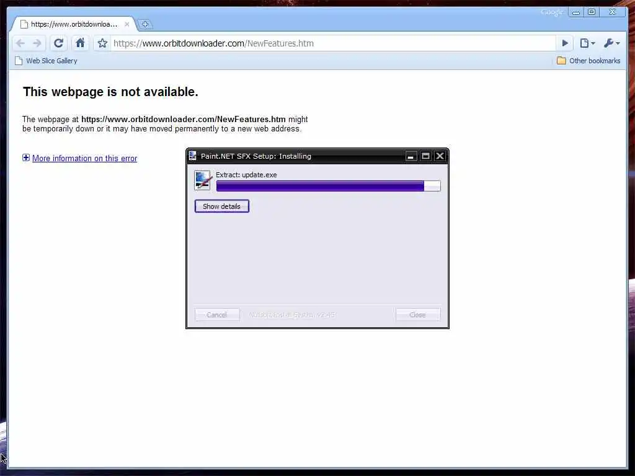The image size is (635, 476).
Task: Open the home page icon
Action: (x=80, y=43)
